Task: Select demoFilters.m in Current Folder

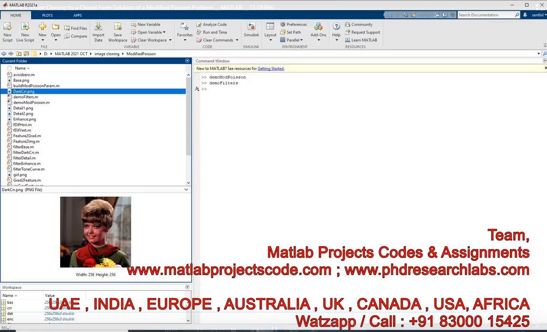Action: (x=26, y=97)
